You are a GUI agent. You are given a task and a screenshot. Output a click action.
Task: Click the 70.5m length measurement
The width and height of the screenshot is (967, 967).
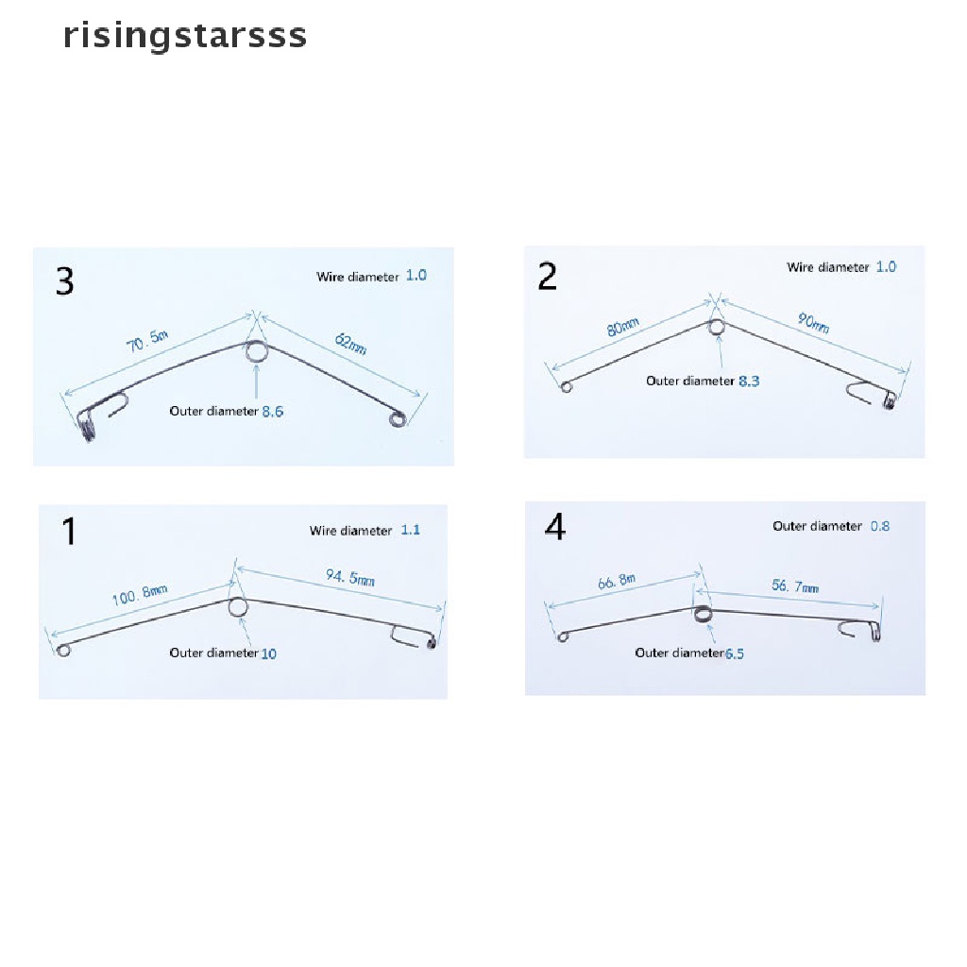pyautogui.click(x=146, y=342)
